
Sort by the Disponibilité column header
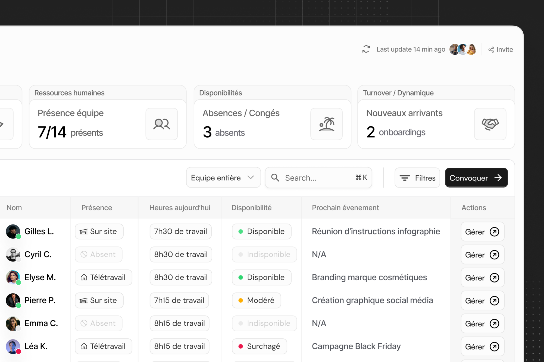(251, 208)
